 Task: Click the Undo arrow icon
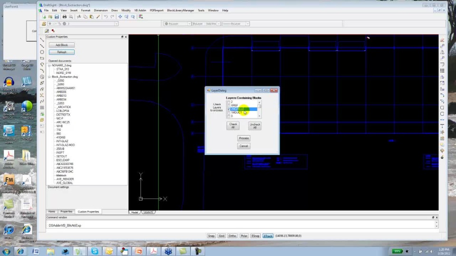point(105,17)
